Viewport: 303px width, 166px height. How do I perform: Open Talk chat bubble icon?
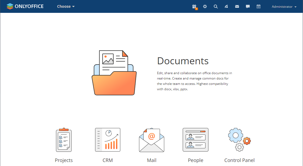(x=248, y=6)
